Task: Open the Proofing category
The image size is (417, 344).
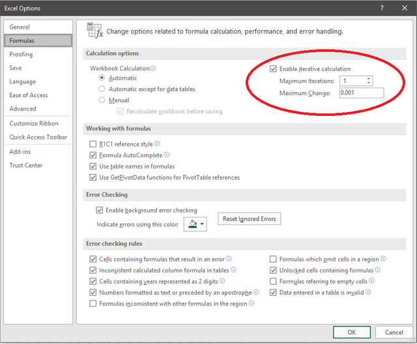Action: point(38,54)
